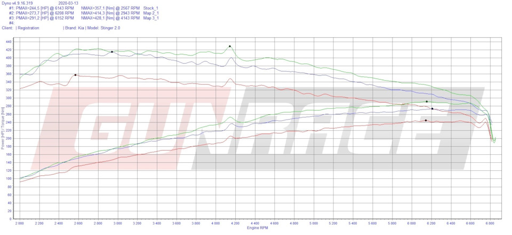The width and height of the screenshot is (512, 235).
Task: Click the NMAX=428,1 [Nm] @ 4143 RPM value
Action: [x=110, y=18]
